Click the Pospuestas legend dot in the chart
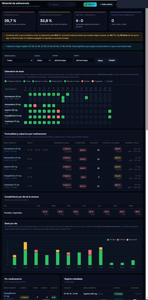This screenshot has height=300, width=148. coord(128,240)
